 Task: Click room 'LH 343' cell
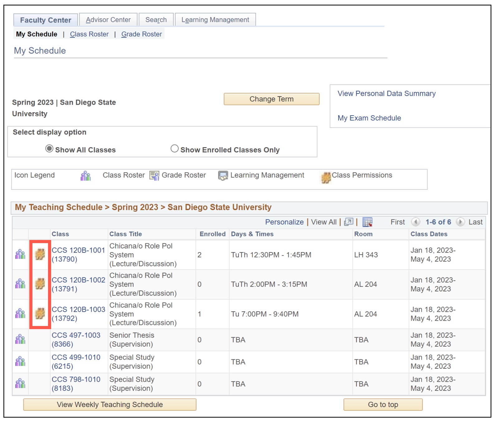pos(380,255)
